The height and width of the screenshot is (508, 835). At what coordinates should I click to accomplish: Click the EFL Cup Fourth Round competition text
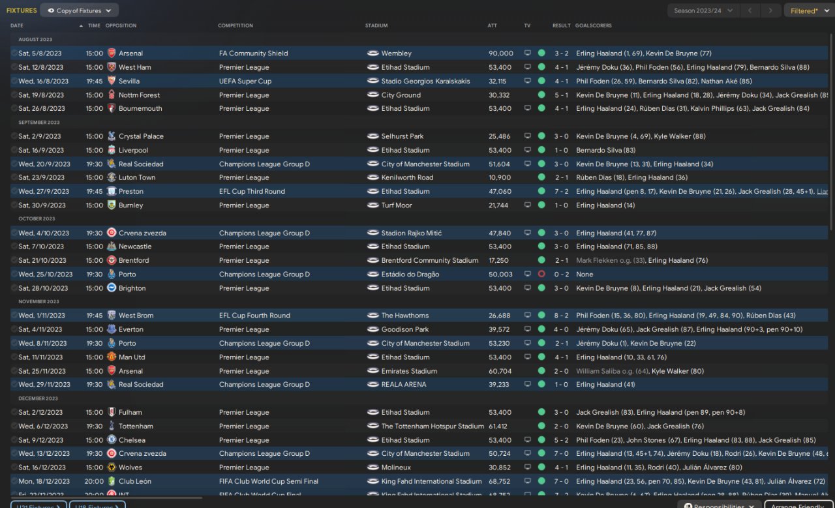point(254,316)
